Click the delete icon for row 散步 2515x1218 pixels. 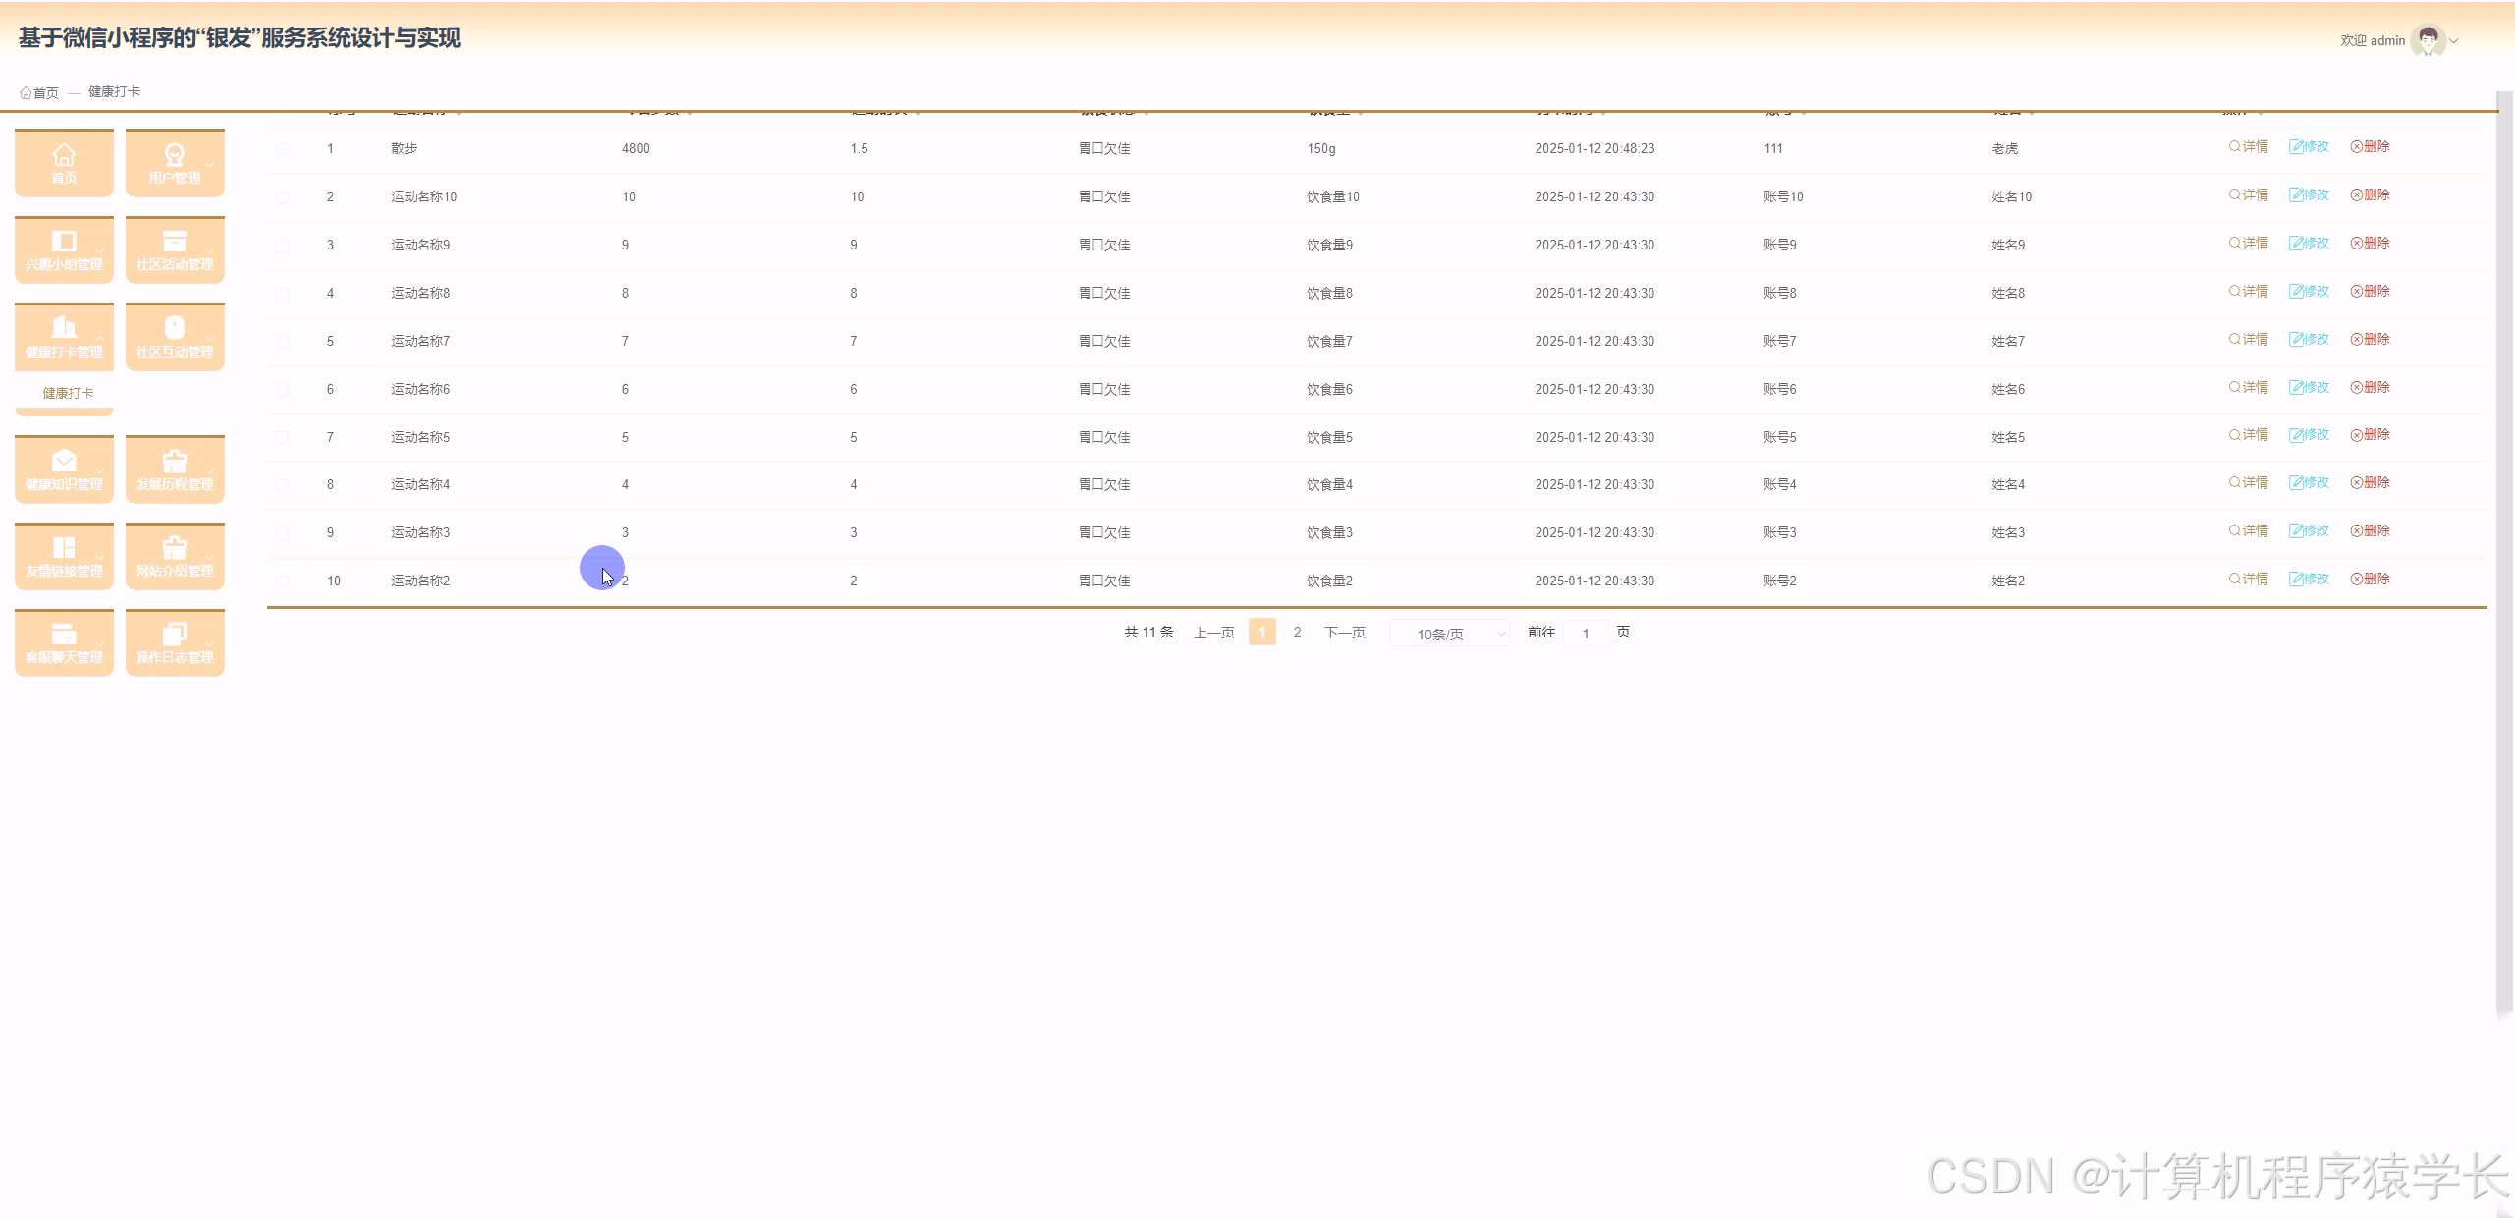pyautogui.click(x=2369, y=147)
